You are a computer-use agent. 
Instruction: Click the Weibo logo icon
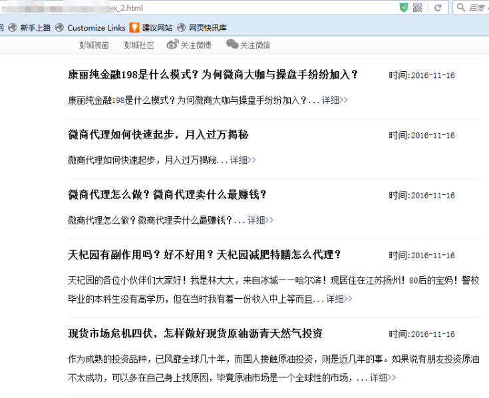(172, 45)
